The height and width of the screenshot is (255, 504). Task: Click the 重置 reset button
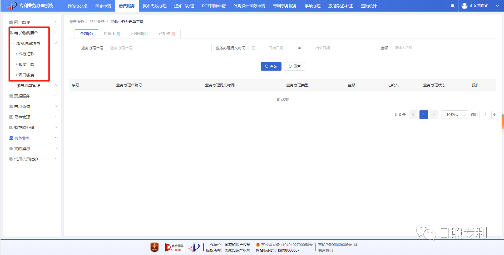(x=294, y=66)
